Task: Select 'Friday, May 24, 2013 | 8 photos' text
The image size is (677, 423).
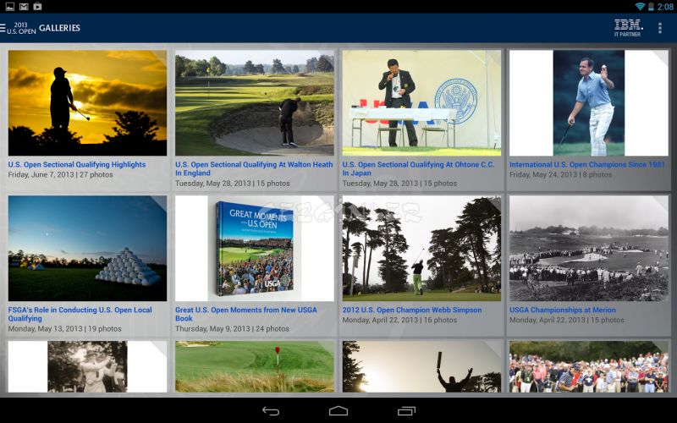Action: [x=560, y=175]
